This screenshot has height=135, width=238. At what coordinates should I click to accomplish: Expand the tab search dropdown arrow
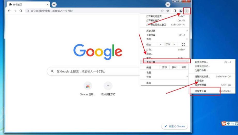[x=168, y=5]
